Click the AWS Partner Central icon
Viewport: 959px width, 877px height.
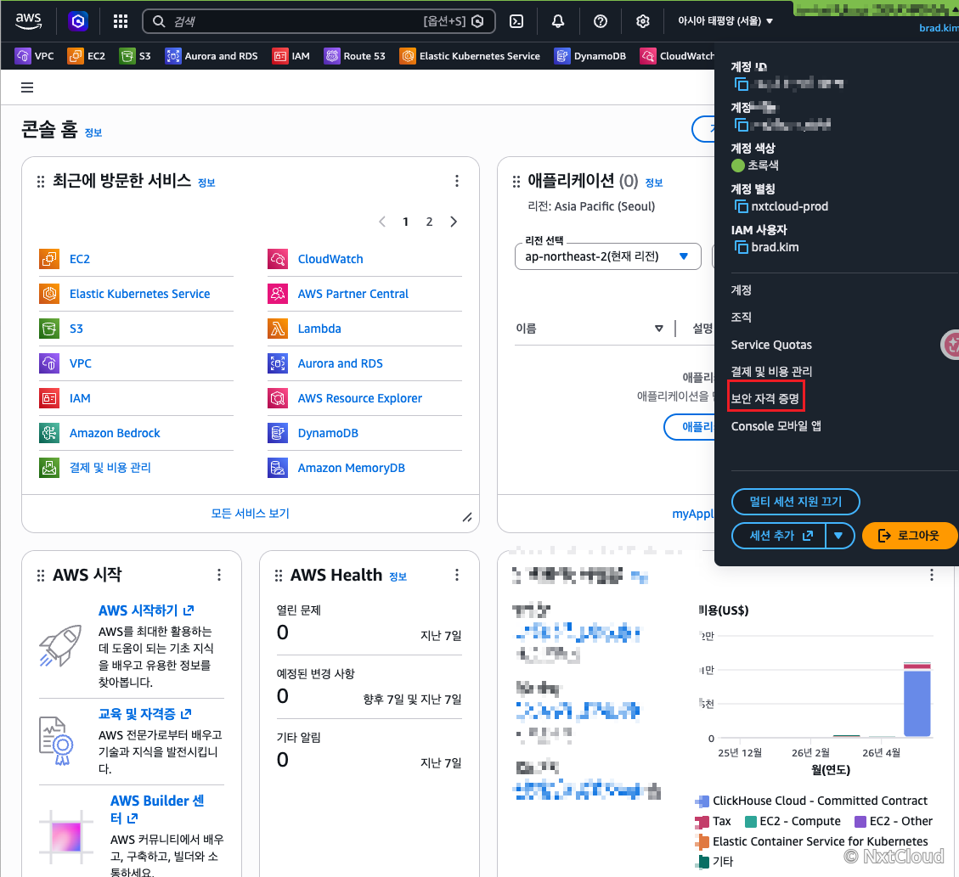pyautogui.click(x=278, y=294)
